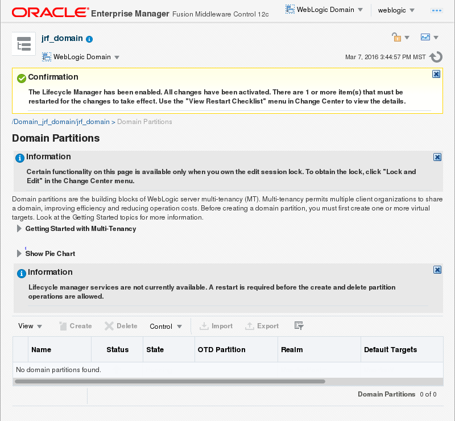Click the Delete partition toolbar button
Screen dimensions: 455x421
tap(121, 326)
